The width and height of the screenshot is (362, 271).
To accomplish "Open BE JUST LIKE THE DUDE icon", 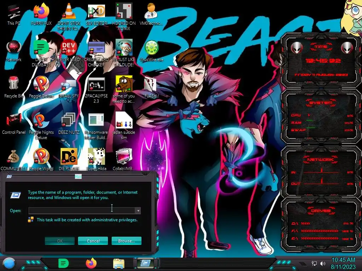I will click(x=124, y=53).
